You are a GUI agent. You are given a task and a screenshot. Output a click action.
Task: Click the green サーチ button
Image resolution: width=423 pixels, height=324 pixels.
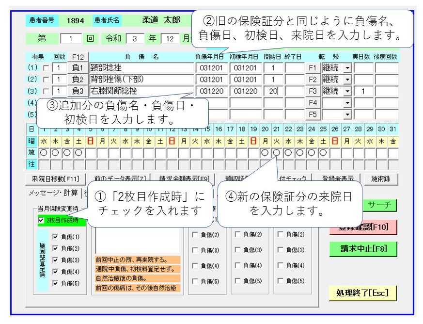[380, 205]
